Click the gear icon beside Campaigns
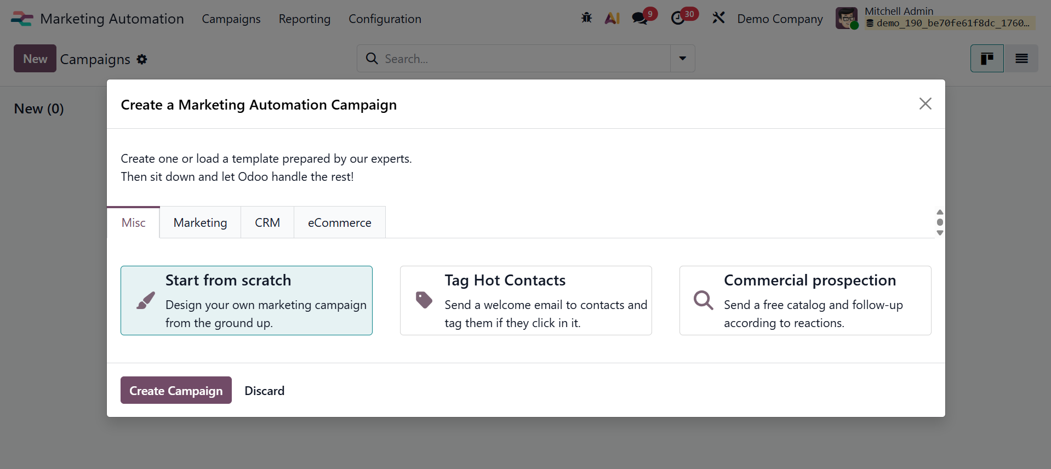 (142, 59)
